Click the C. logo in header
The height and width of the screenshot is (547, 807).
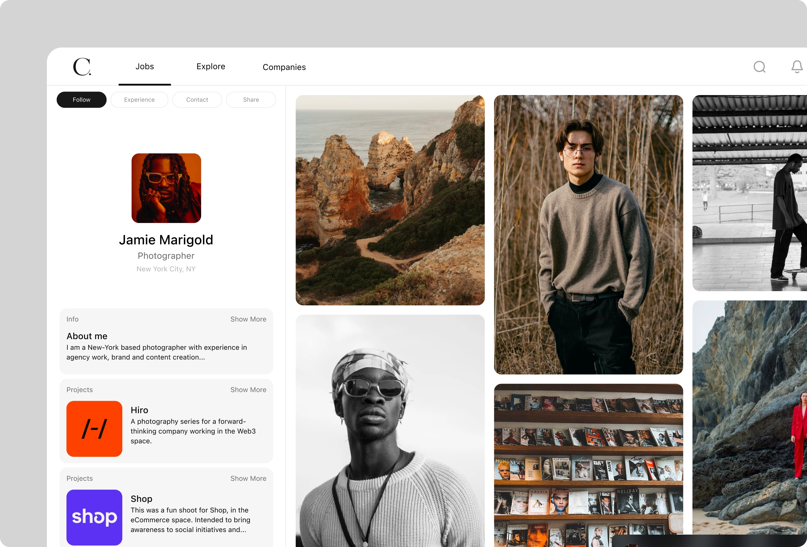[x=82, y=67]
